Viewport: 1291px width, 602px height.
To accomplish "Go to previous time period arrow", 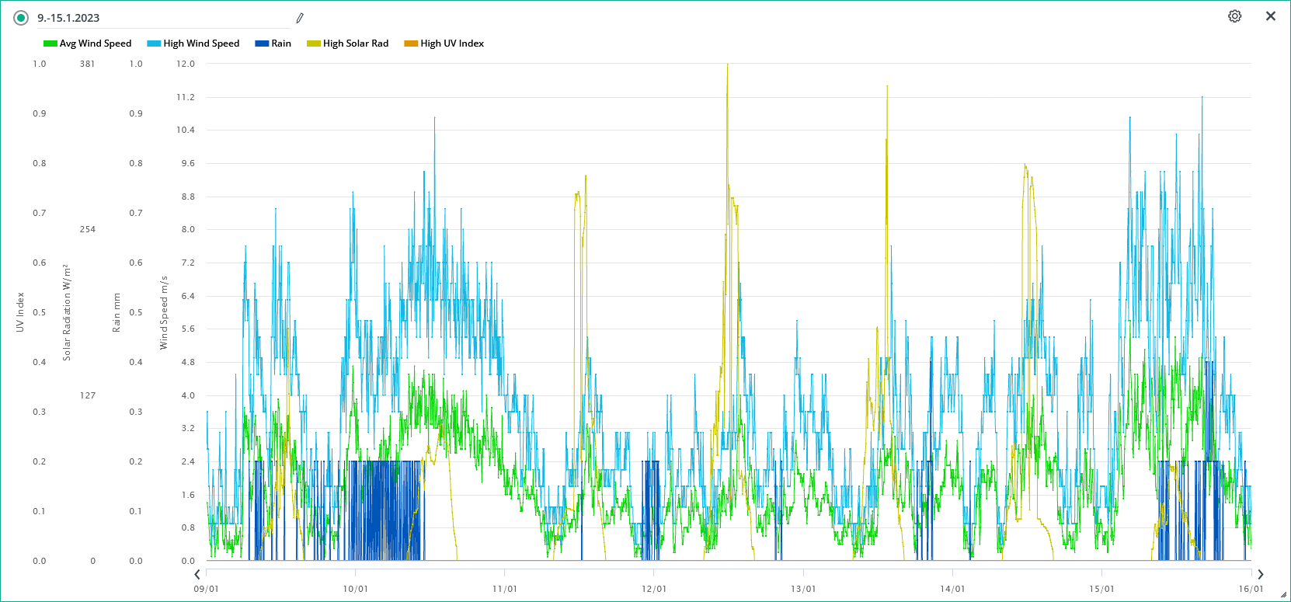I will [197, 575].
